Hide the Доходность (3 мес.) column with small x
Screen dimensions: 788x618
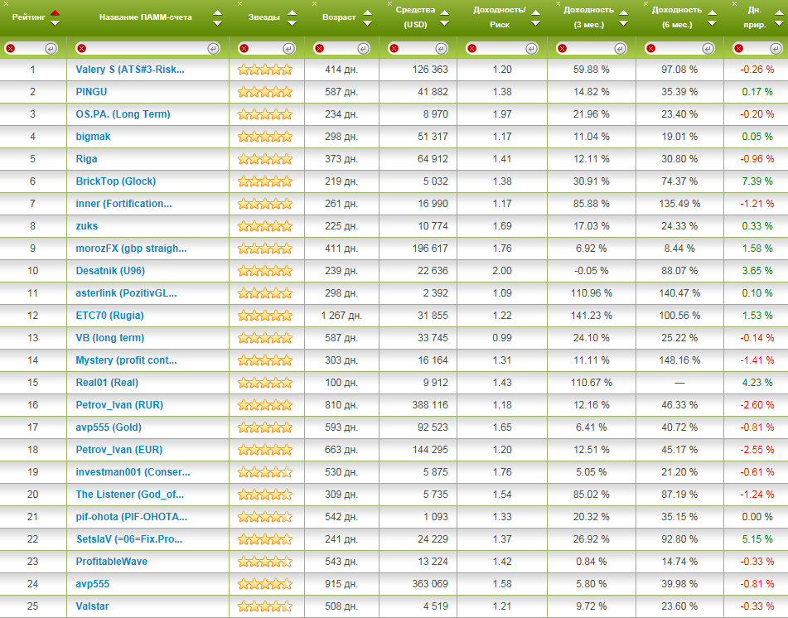coord(558,3)
